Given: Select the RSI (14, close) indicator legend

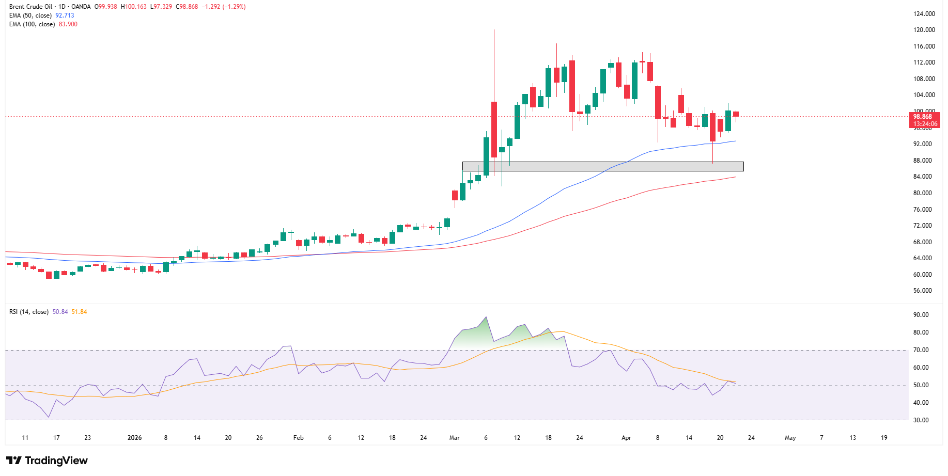Looking at the screenshot, I should 29,312.
